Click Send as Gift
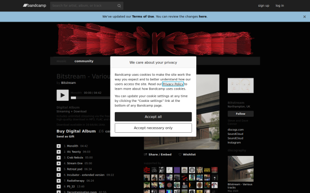Screen dimensions: 310x193 coord(66,136)
